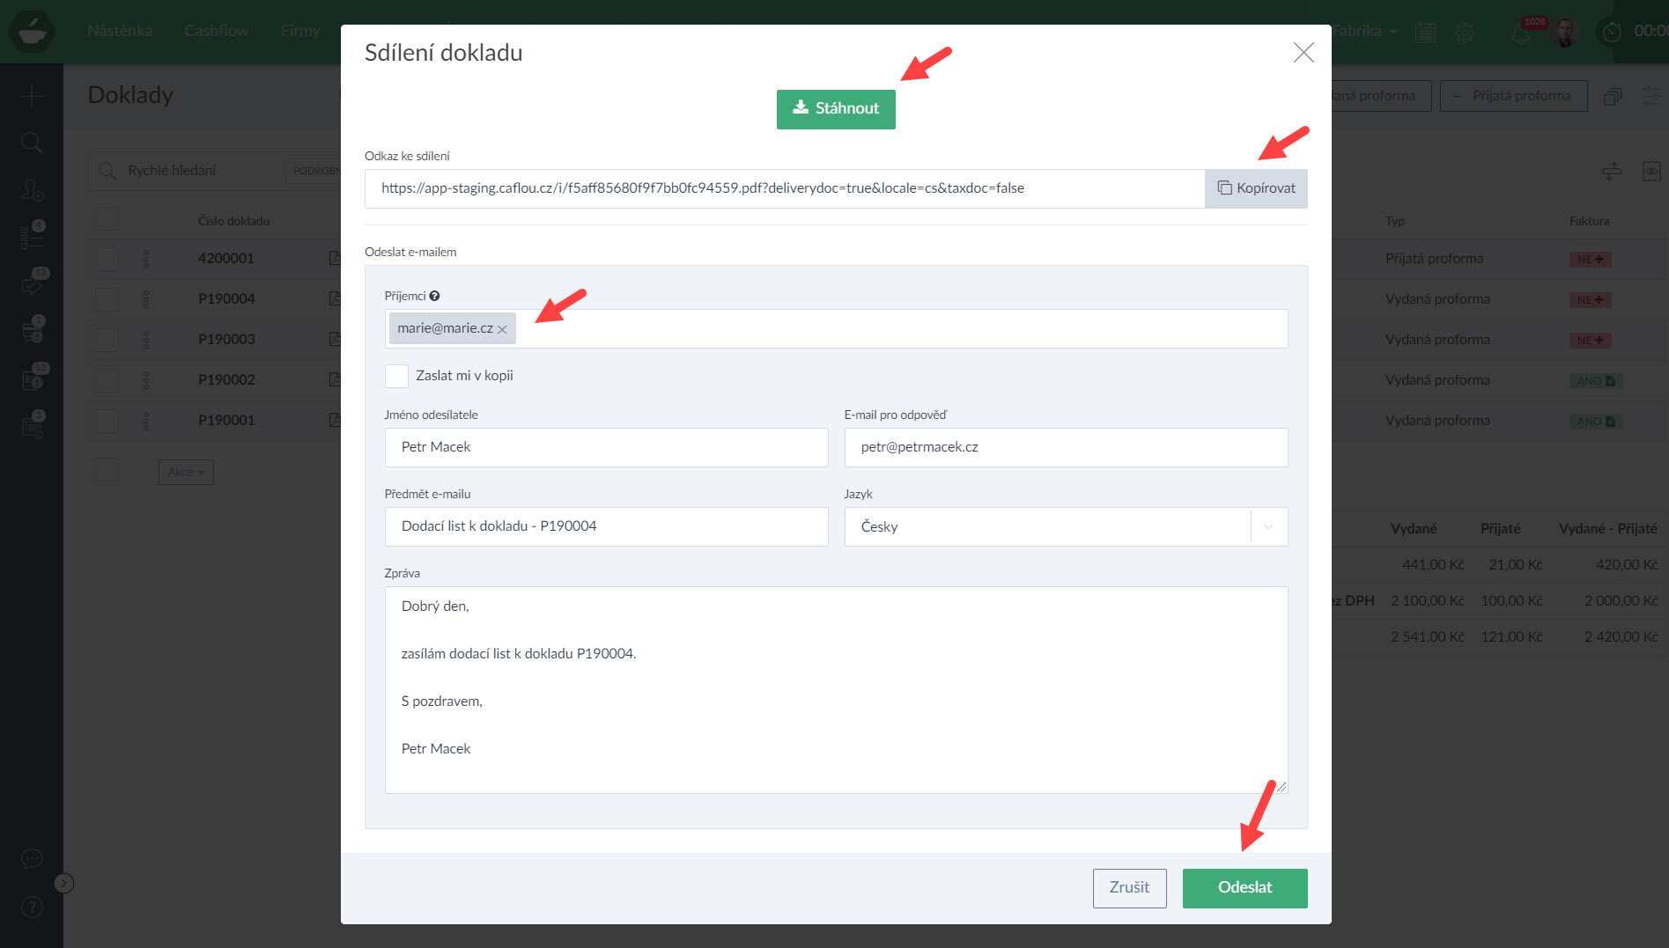Viewport: 1669px width, 948px height.
Task: Click the plus add icon in the sidebar
Action: tap(32, 95)
